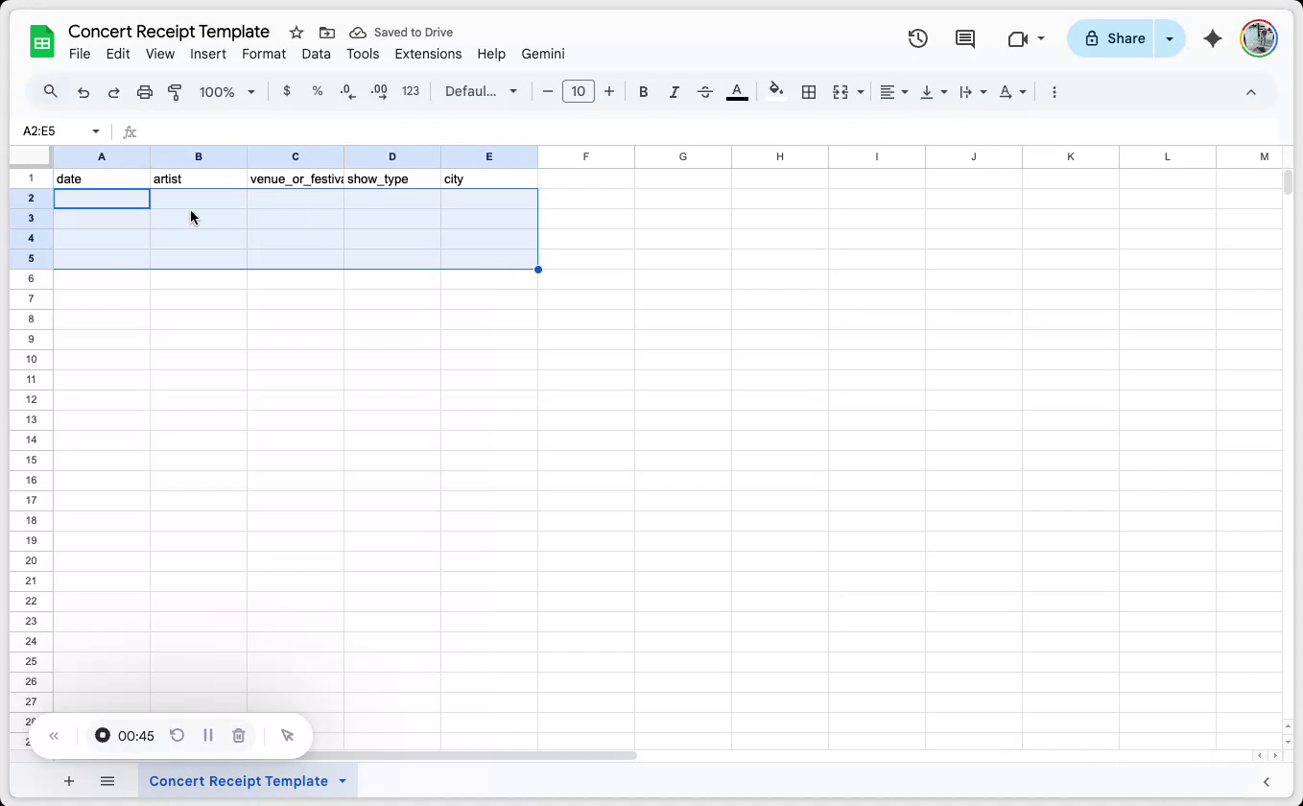The height and width of the screenshot is (806, 1303).
Task: Open the zoom 100% dropdown
Action: point(227,92)
